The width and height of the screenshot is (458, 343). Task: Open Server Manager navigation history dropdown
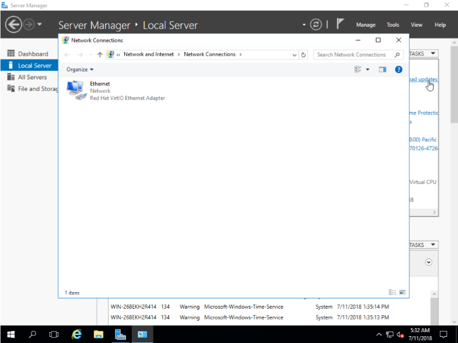point(40,25)
